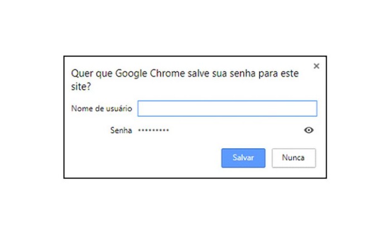The width and height of the screenshot is (390, 234).
Task: Dismiss the prompt using the X icon
Action: coord(316,66)
